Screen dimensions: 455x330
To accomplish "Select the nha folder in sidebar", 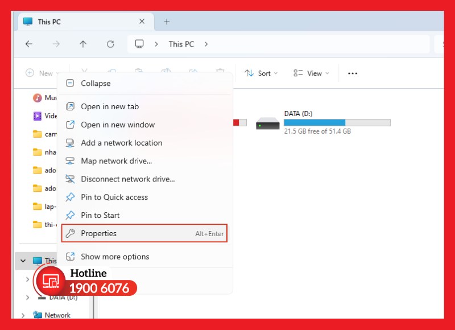I will [x=44, y=152].
